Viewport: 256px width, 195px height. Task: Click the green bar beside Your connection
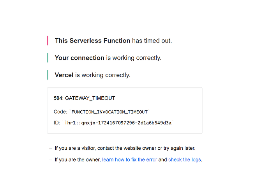tap(48, 58)
